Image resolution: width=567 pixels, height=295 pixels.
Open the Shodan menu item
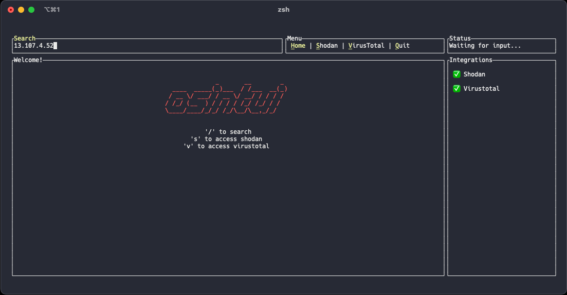327,46
